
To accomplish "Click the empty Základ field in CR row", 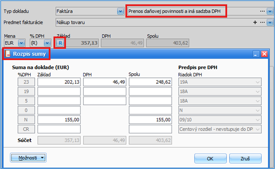I will coord(59,129).
